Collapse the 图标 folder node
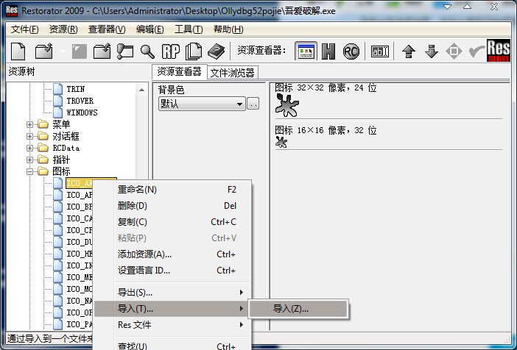The width and height of the screenshot is (517, 350). [x=29, y=171]
